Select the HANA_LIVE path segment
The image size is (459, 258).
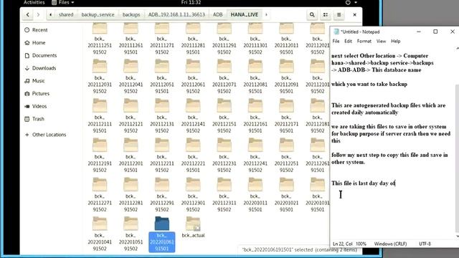tap(245, 14)
